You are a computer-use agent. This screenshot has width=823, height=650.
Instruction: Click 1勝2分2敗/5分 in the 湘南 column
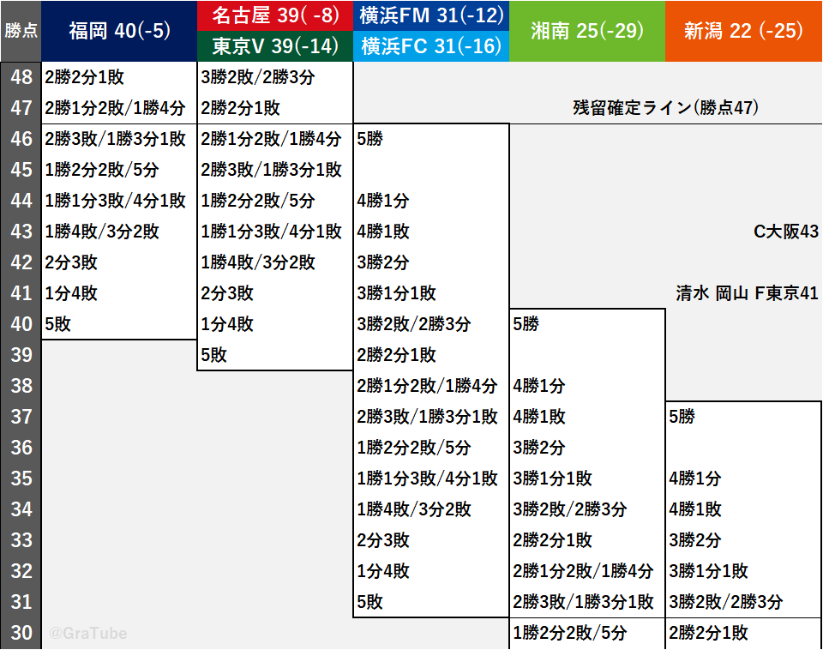point(569,633)
